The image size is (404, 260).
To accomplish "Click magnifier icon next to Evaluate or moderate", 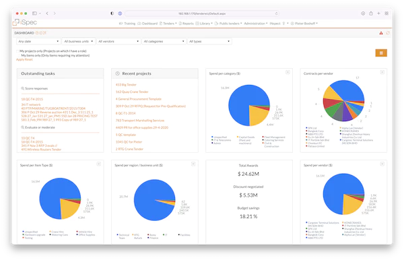I will tap(23, 127).
